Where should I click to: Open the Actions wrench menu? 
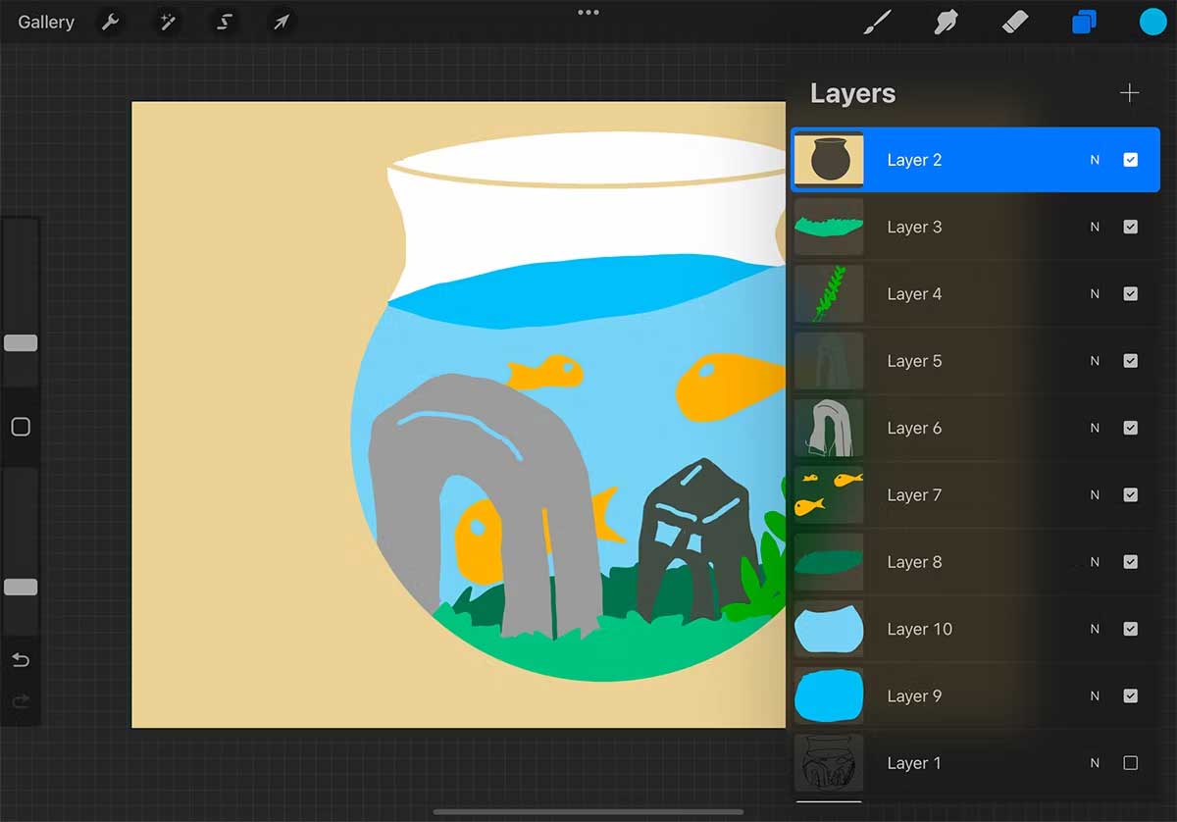pos(111,22)
